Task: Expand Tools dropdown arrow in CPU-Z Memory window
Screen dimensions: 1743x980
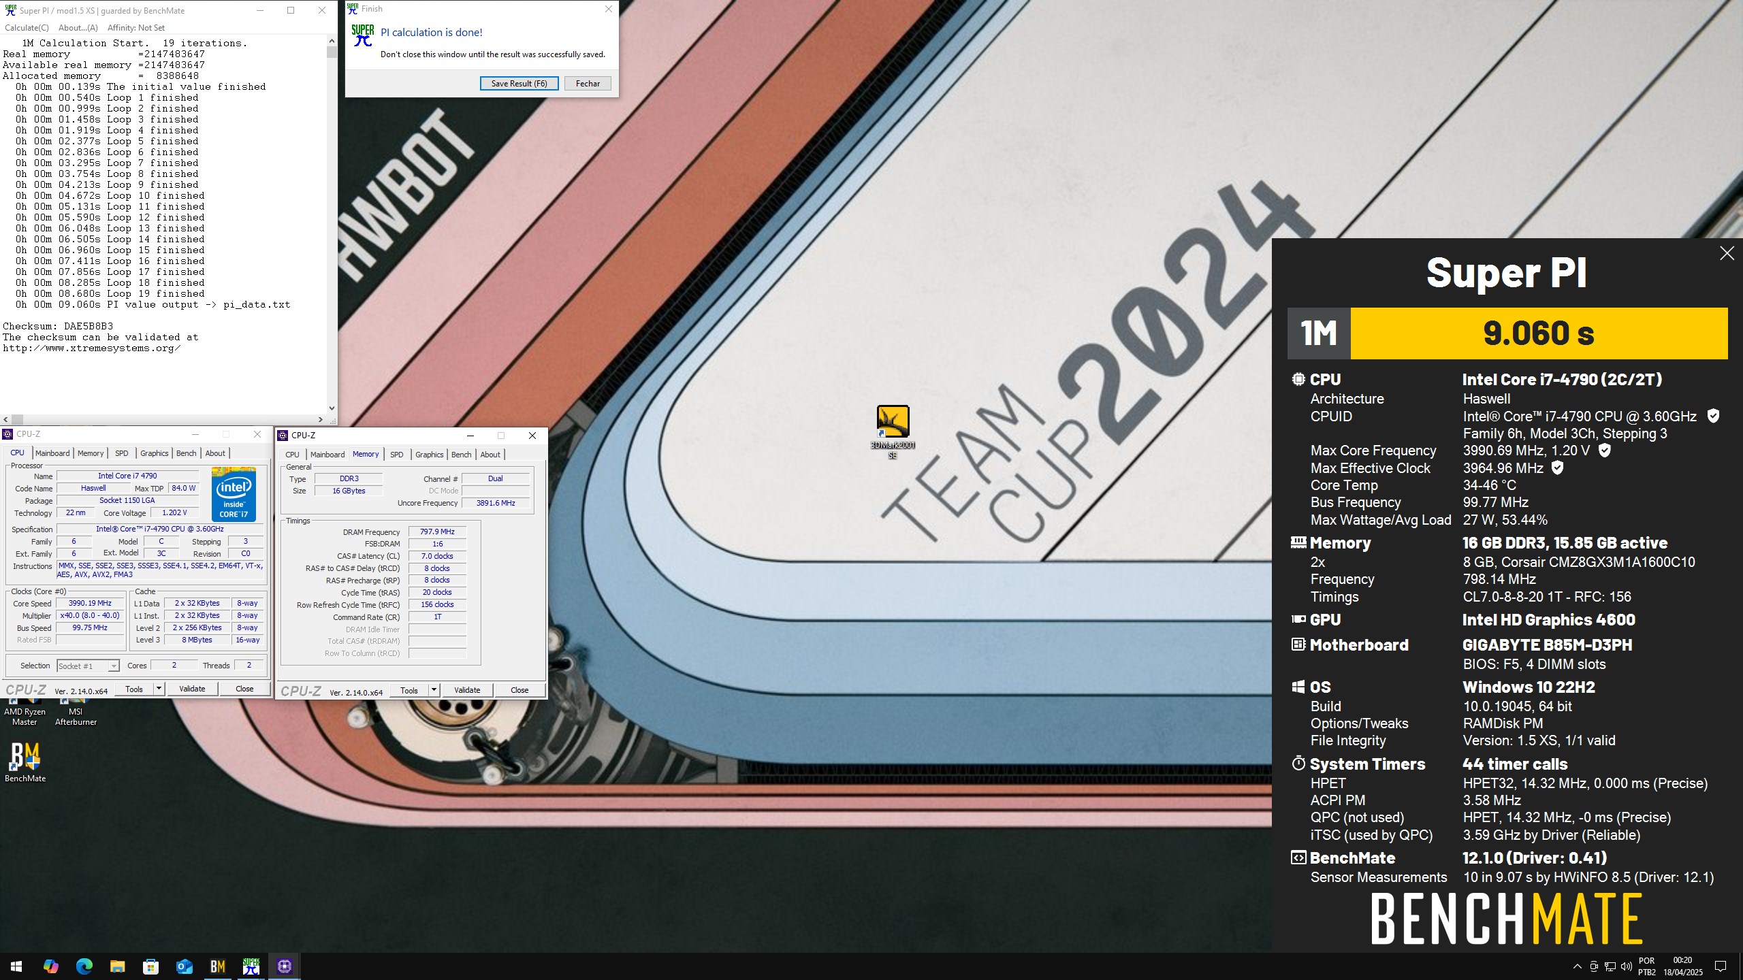Action: pyautogui.click(x=434, y=690)
